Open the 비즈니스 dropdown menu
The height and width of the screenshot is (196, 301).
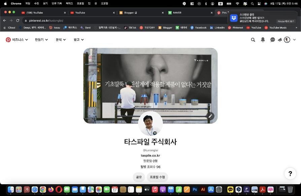(x=20, y=40)
